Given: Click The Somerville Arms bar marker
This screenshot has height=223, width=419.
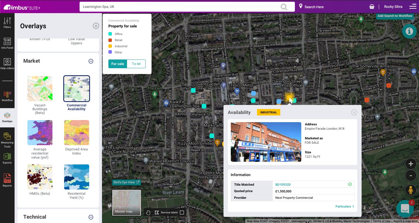Looking at the screenshot, I should coord(383,72).
